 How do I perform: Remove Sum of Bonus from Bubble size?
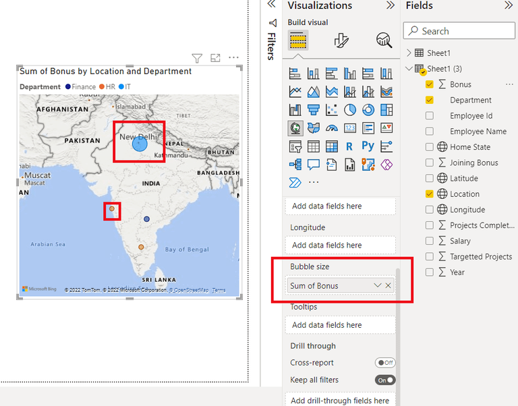coord(388,285)
